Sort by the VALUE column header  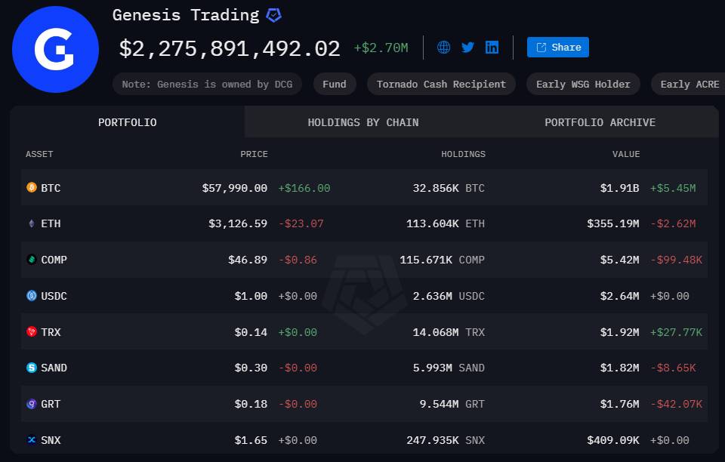coord(626,154)
